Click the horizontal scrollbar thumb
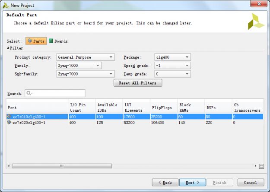The width and height of the screenshot is (270, 192). click(62, 166)
